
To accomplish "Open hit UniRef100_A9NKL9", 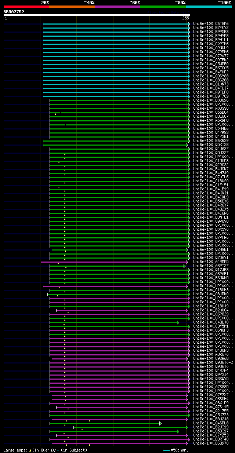I will pyautogui.click(x=211, y=48).
